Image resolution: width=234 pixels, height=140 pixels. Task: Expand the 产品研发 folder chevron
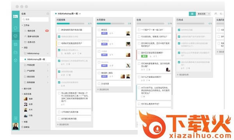point(48,71)
